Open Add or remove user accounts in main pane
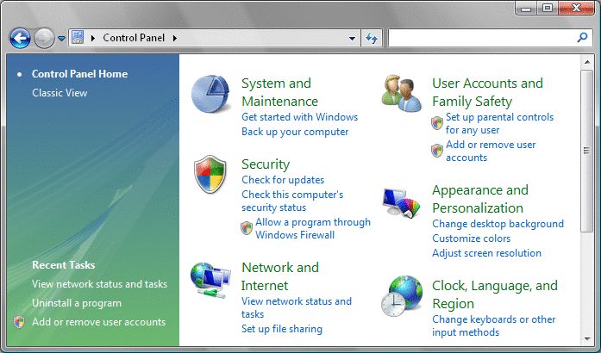This screenshot has width=601, height=353. (x=491, y=152)
